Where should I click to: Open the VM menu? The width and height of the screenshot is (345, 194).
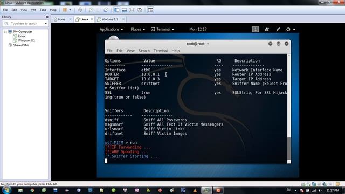33,10
